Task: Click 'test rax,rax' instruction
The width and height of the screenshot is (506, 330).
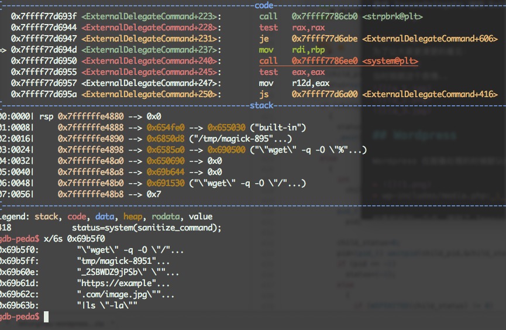Action: [292, 27]
